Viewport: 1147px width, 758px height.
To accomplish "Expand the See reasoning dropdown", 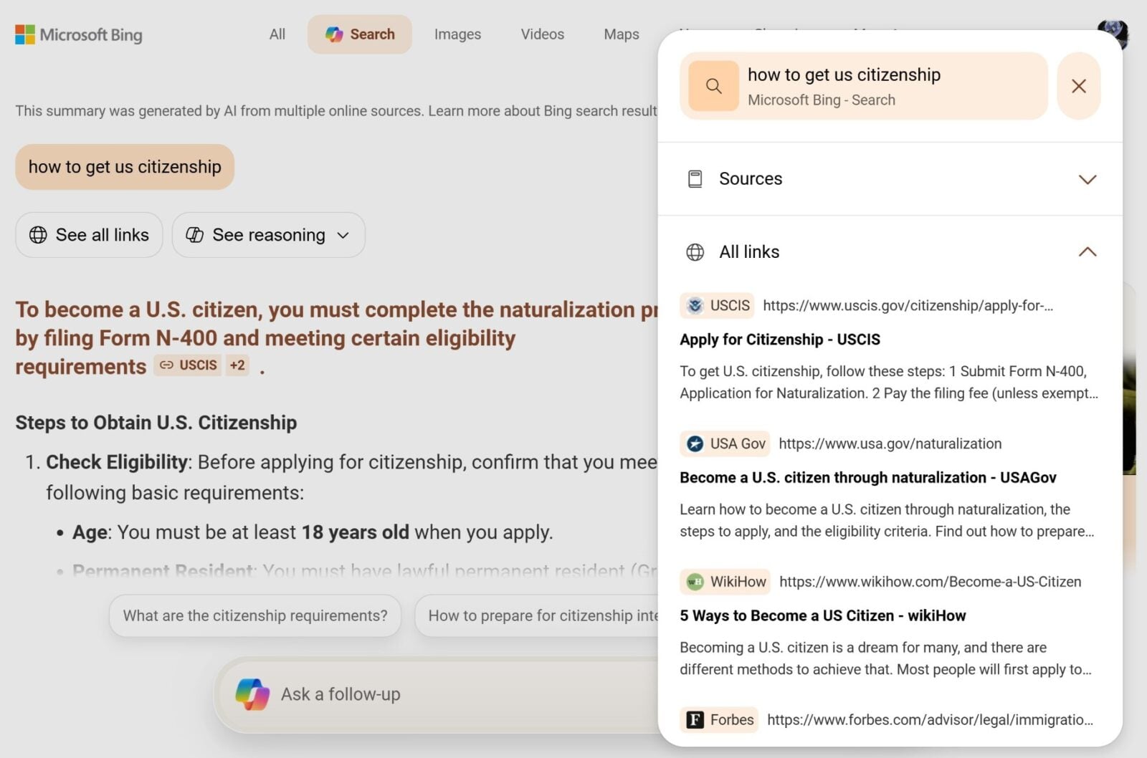I will coord(268,235).
